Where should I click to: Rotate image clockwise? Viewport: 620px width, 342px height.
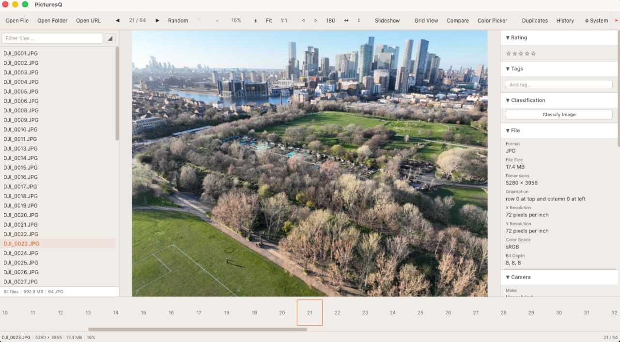[x=316, y=20]
